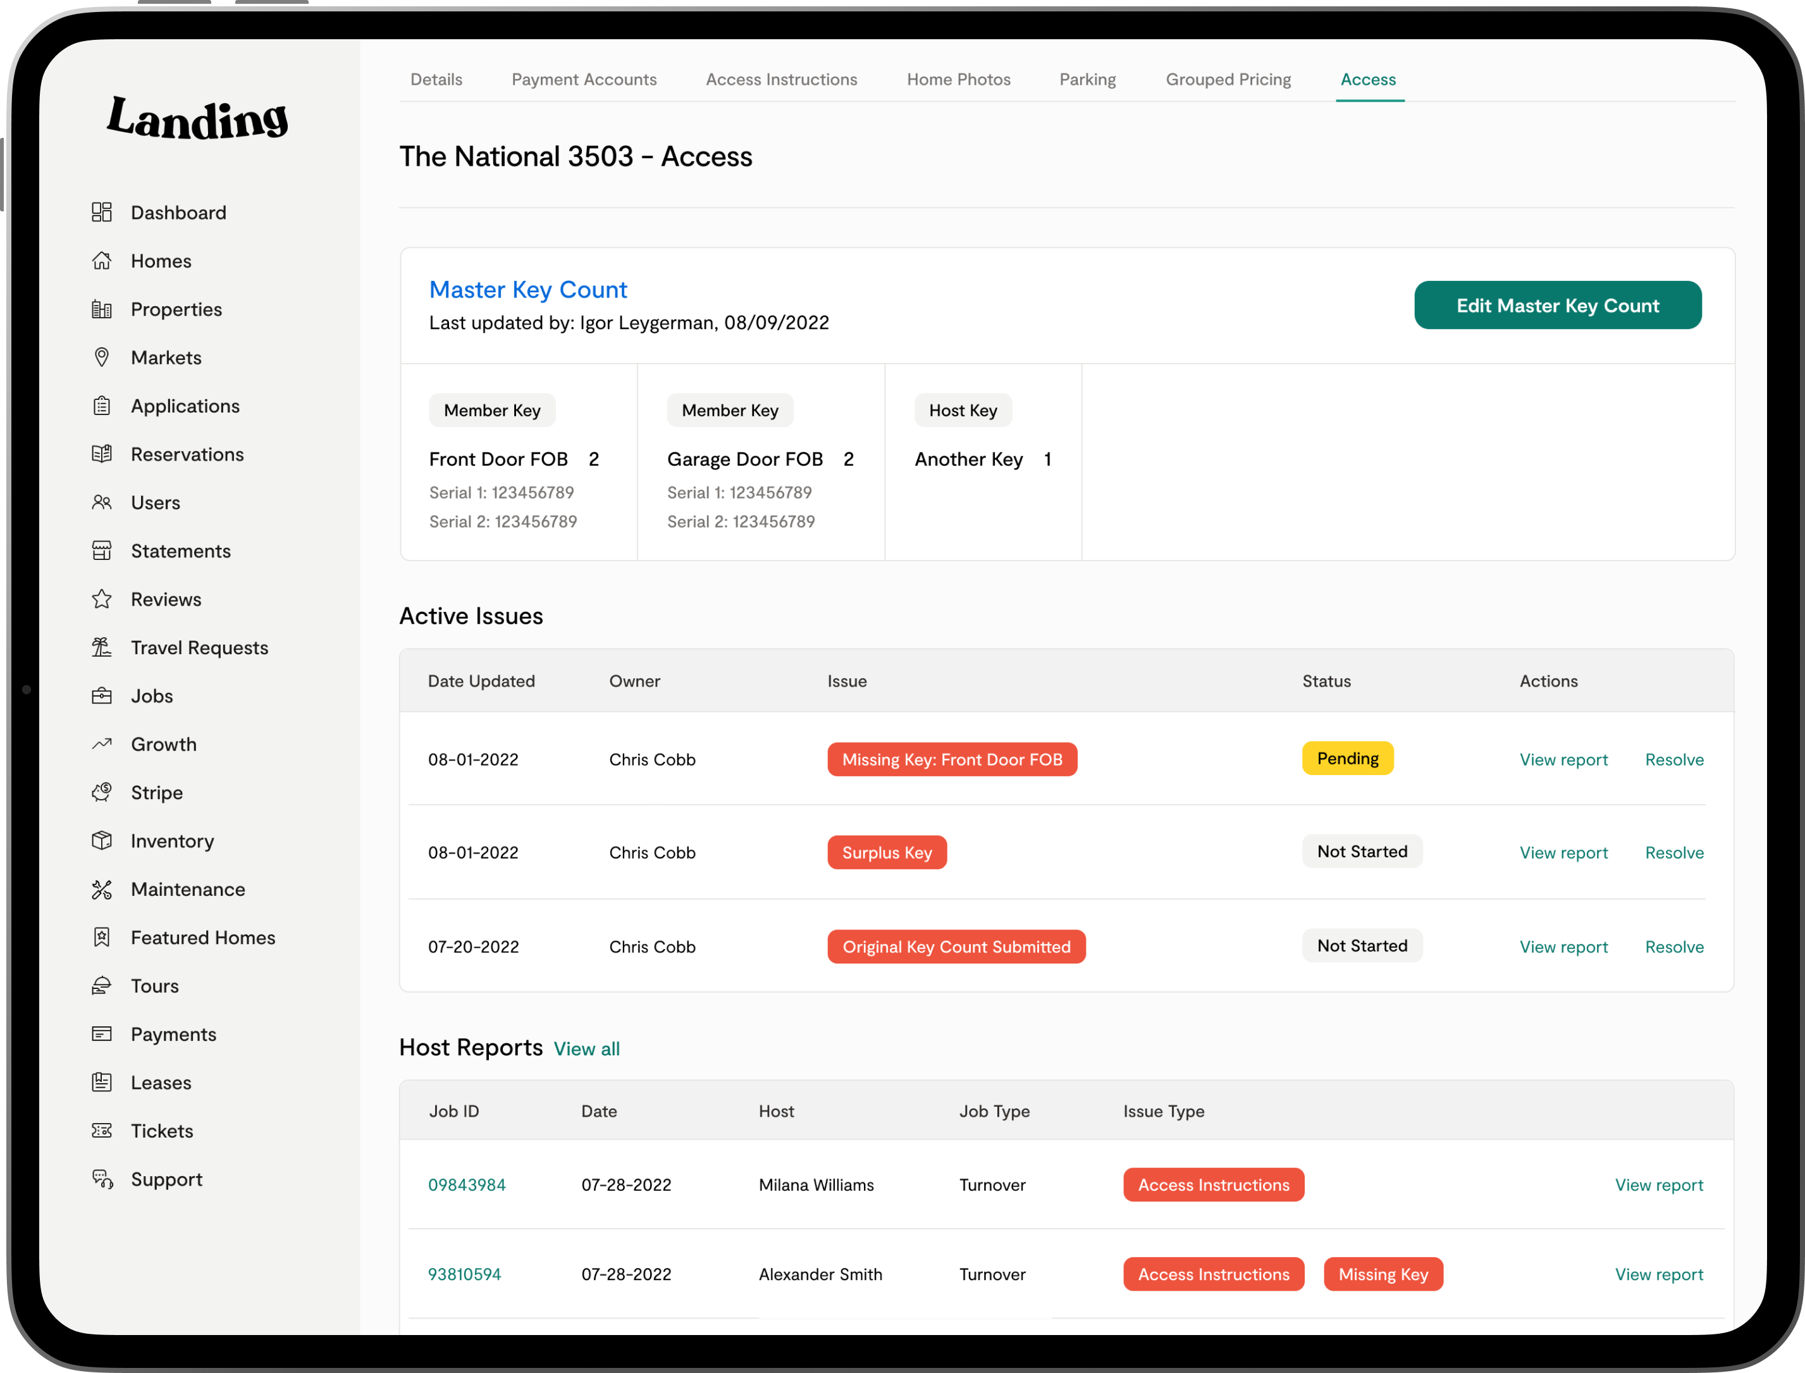1805x1373 pixels.
Task: Resolve the Missing Key Front Door FOB issue
Action: coord(1673,759)
